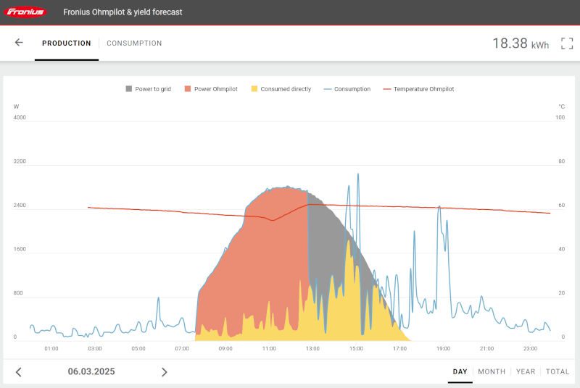Click the yellow Consumed directly swatch
The width and height of the screenshot is (580, 388).
click(x=254, y=89)
